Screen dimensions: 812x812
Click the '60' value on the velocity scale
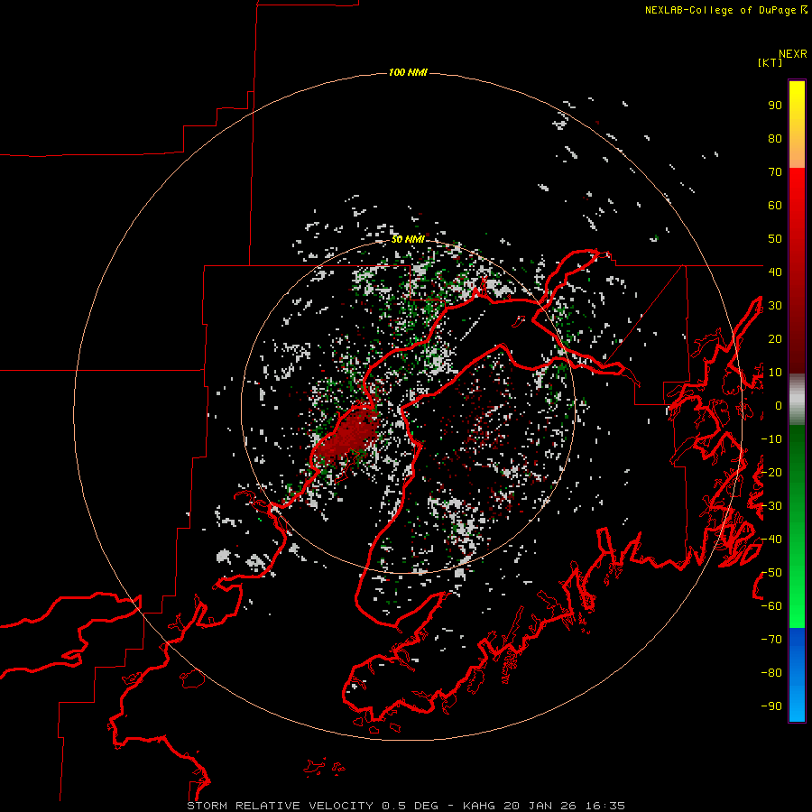775,205
